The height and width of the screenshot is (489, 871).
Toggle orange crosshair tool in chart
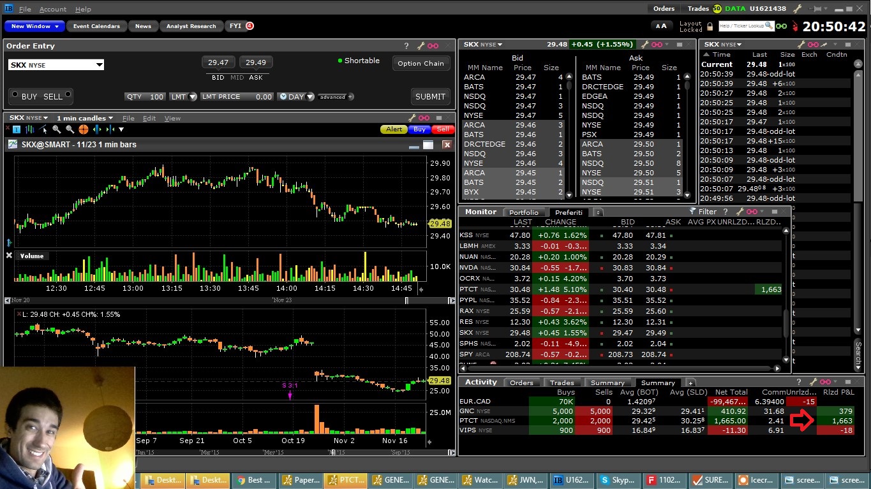[x=84, y=129]
